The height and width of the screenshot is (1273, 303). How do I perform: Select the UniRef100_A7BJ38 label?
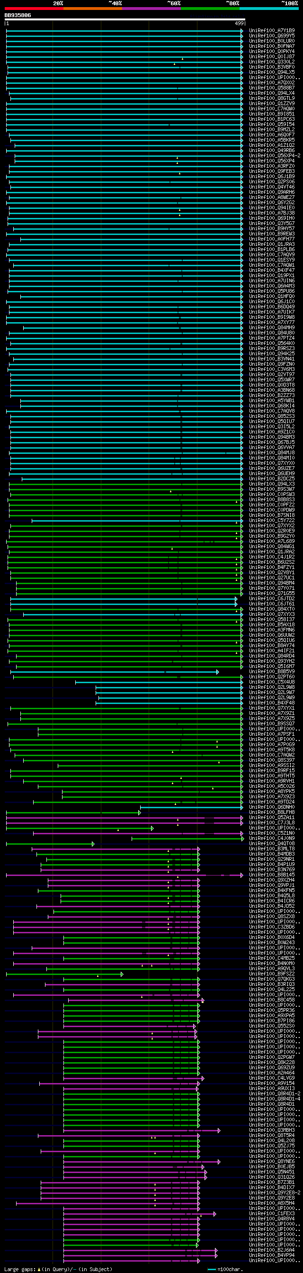click(x=272, y=213)
